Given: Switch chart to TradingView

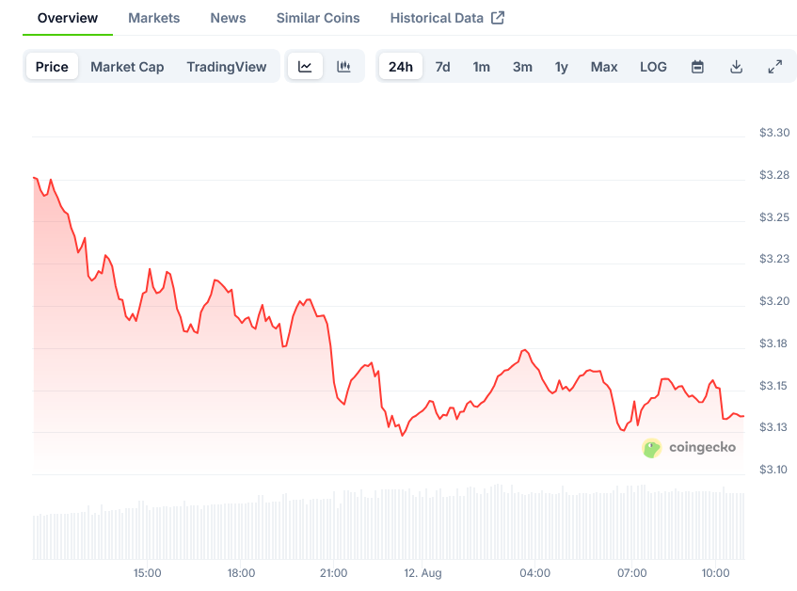Looking at the screenshot, I should [x=226, y=67].
